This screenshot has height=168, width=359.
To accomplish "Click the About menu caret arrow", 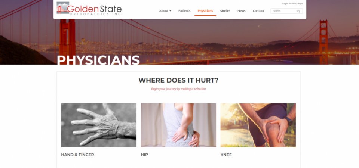I will click(x=171, y=11).
